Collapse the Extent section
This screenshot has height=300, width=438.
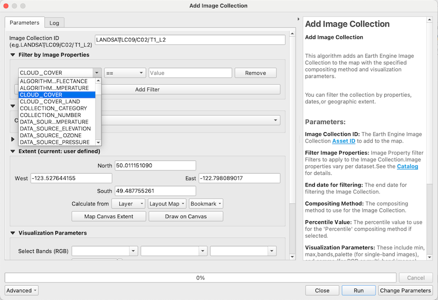[x=13, y=151]
